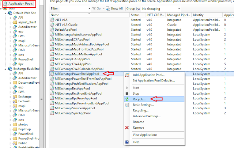Select MSExchangeRestFrontEndAppPool row
The image size is (234, 148).
[x=79, y=94]
